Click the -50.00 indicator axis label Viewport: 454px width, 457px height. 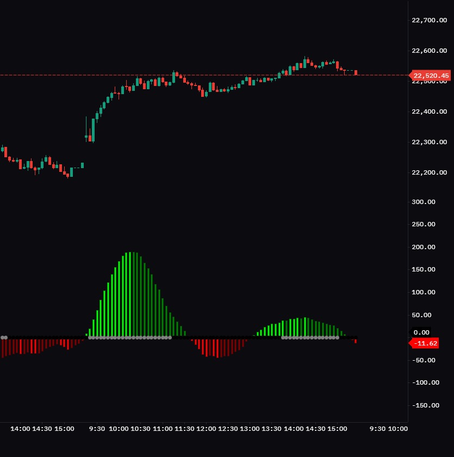(x=424, y=360)
